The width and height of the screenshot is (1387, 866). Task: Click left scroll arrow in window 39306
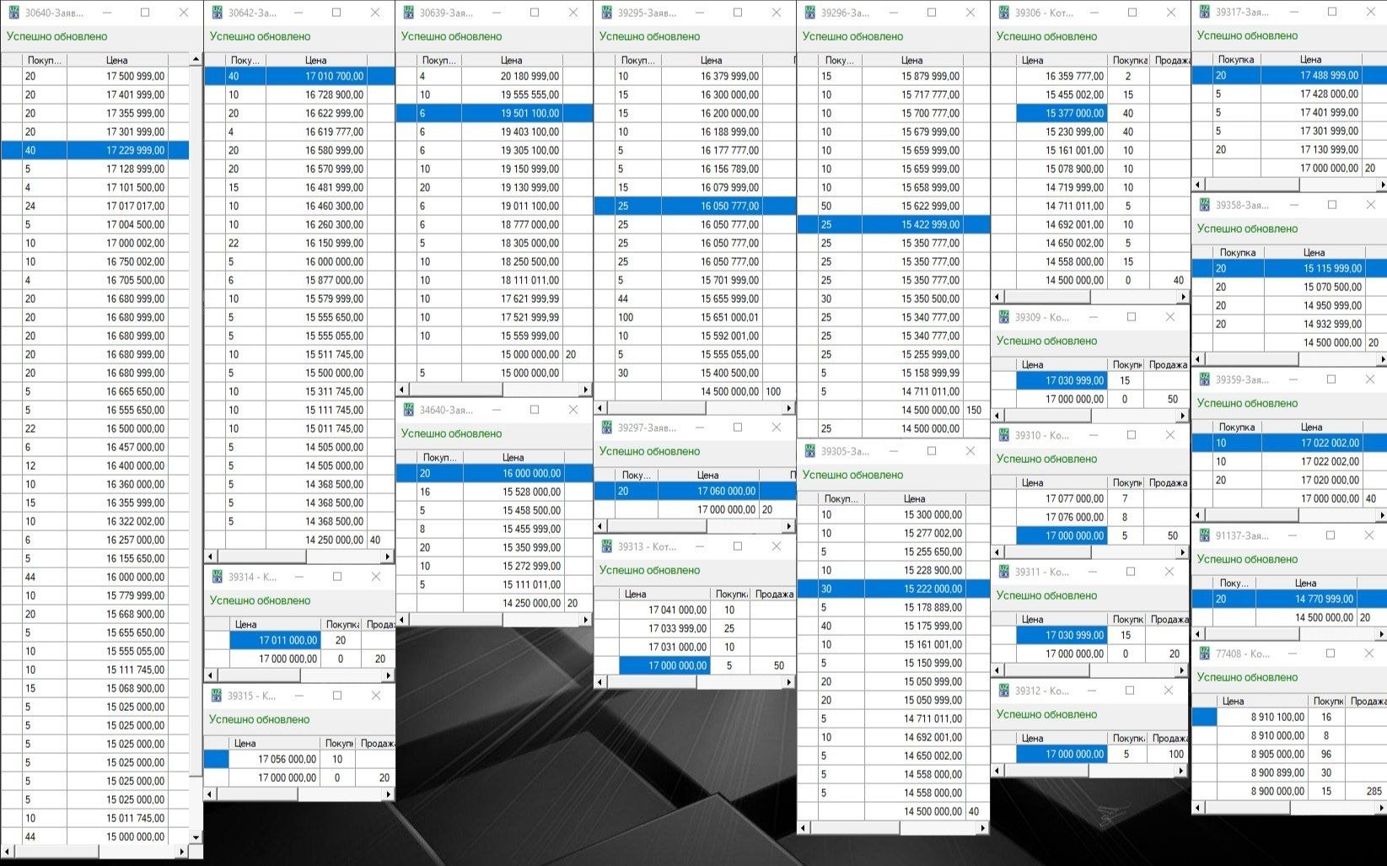[x=997, y=297]
